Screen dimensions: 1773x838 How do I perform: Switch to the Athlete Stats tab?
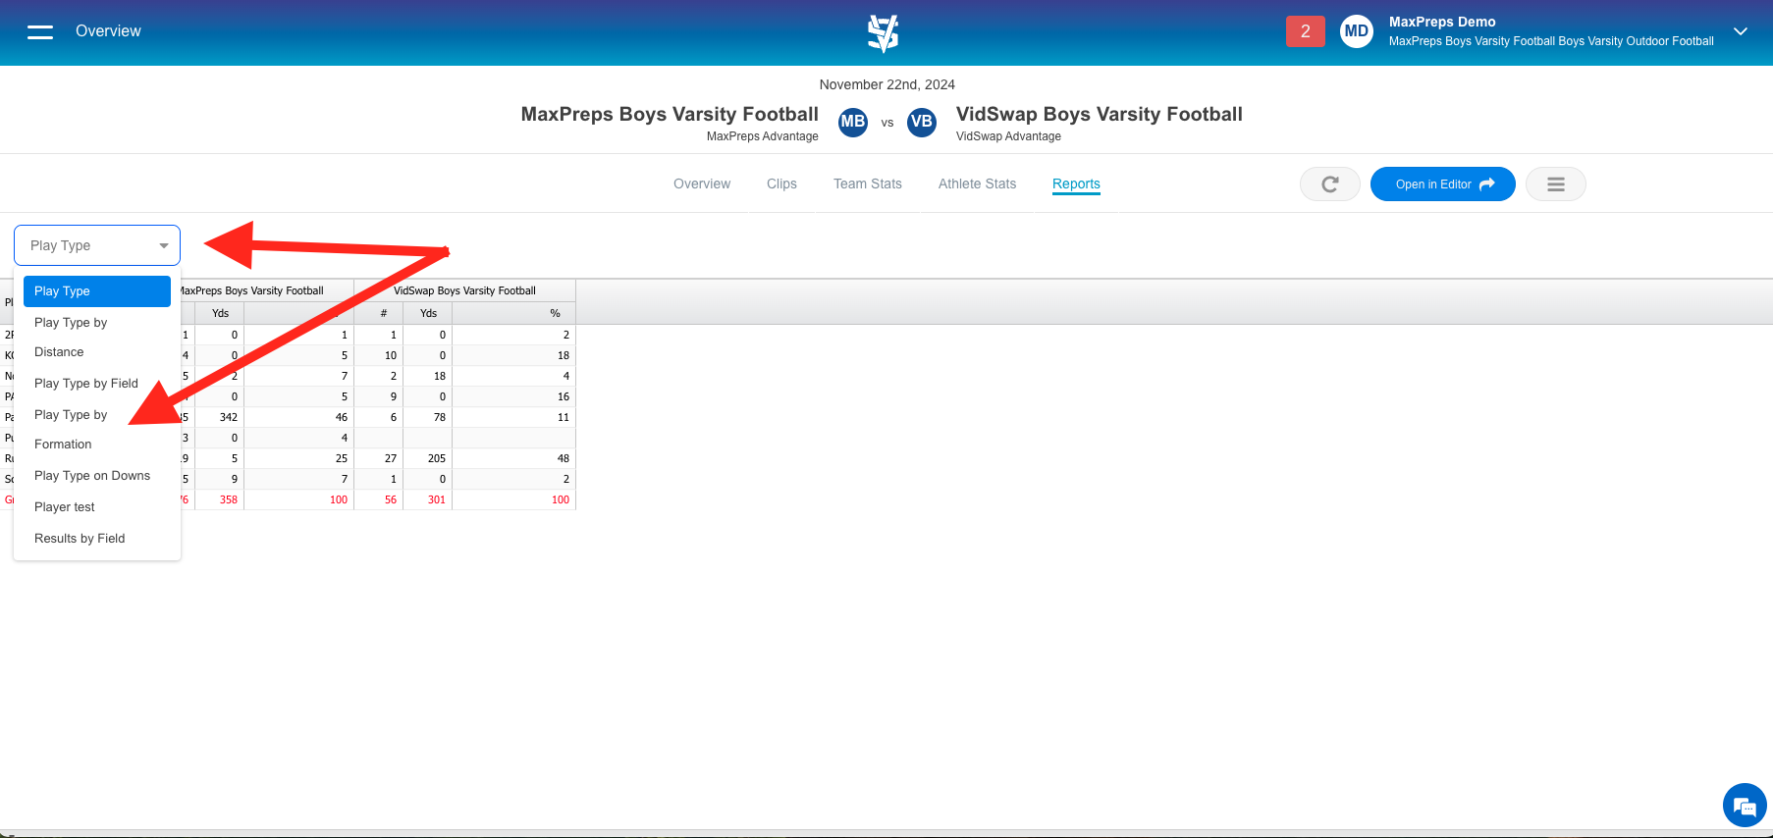[977, 183]
